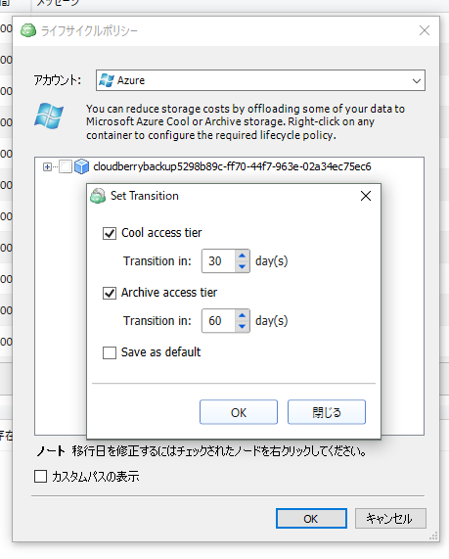Click the large Windows Azure logo
Image resolution: width=449 pixels, height=559 pixels.
pyautogui.click(x=49, y=116)
